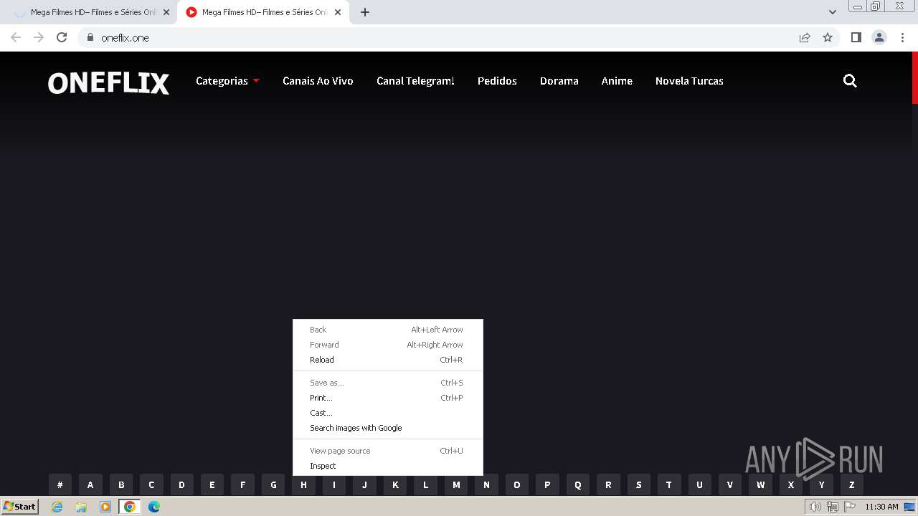Go back using the browser back arrow
Screen dimensions: 918x516
(16, 37)
